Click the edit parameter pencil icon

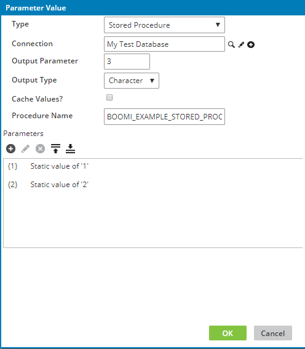pyautogui.click(x=25, y=149)
